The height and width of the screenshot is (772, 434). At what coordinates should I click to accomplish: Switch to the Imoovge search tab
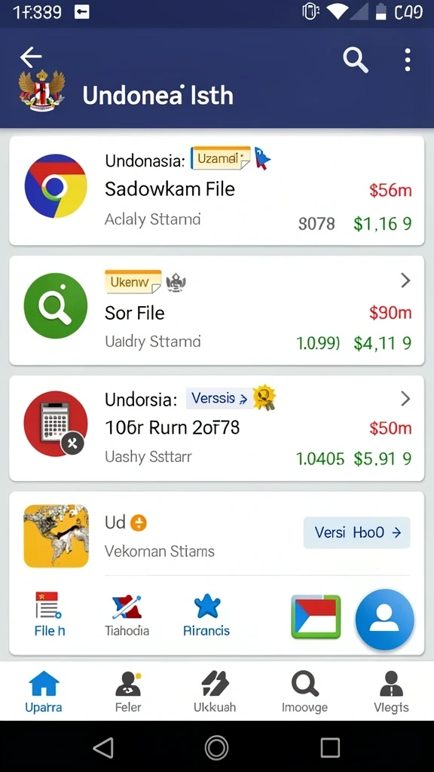pyautogui.click(x=305, y=692)
